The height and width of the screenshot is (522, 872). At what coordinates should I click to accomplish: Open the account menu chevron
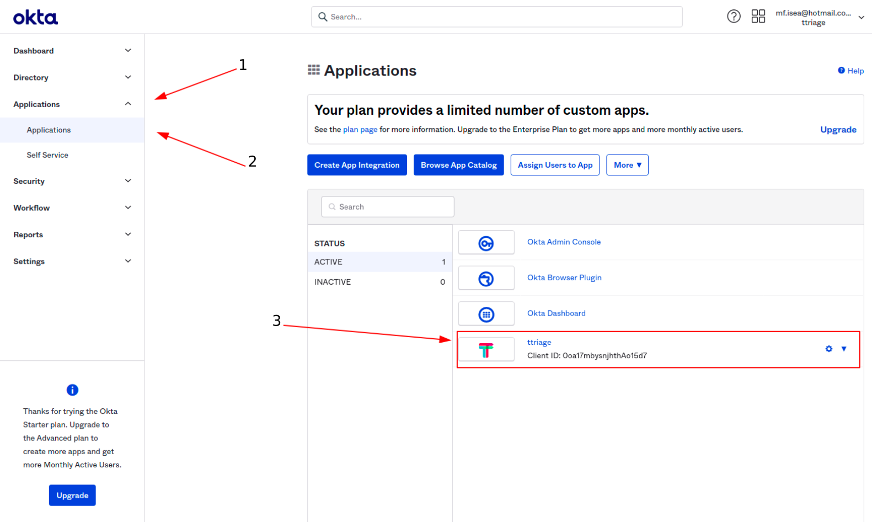861,18
